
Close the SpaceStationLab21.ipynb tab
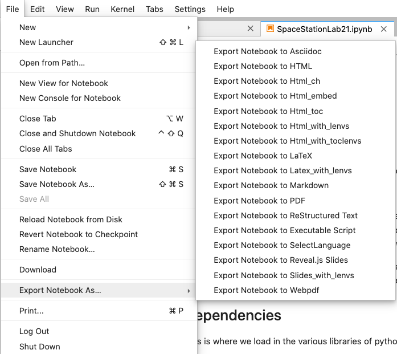385,29
